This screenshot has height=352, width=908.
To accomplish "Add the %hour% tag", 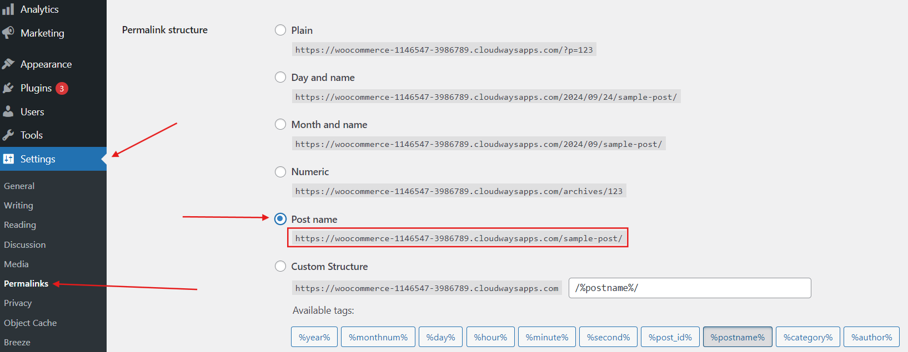I will coord(490,337).
